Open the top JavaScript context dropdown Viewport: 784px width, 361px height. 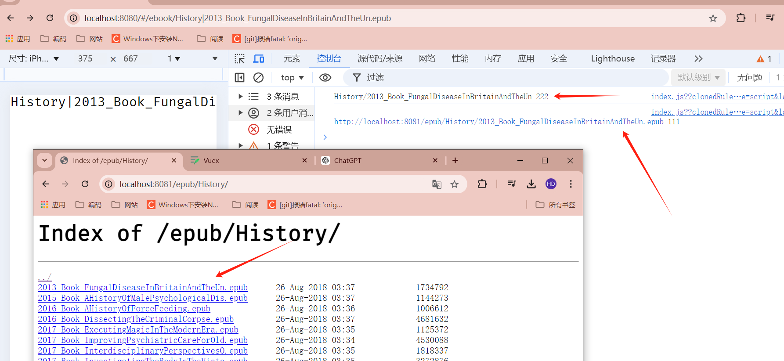293,78
